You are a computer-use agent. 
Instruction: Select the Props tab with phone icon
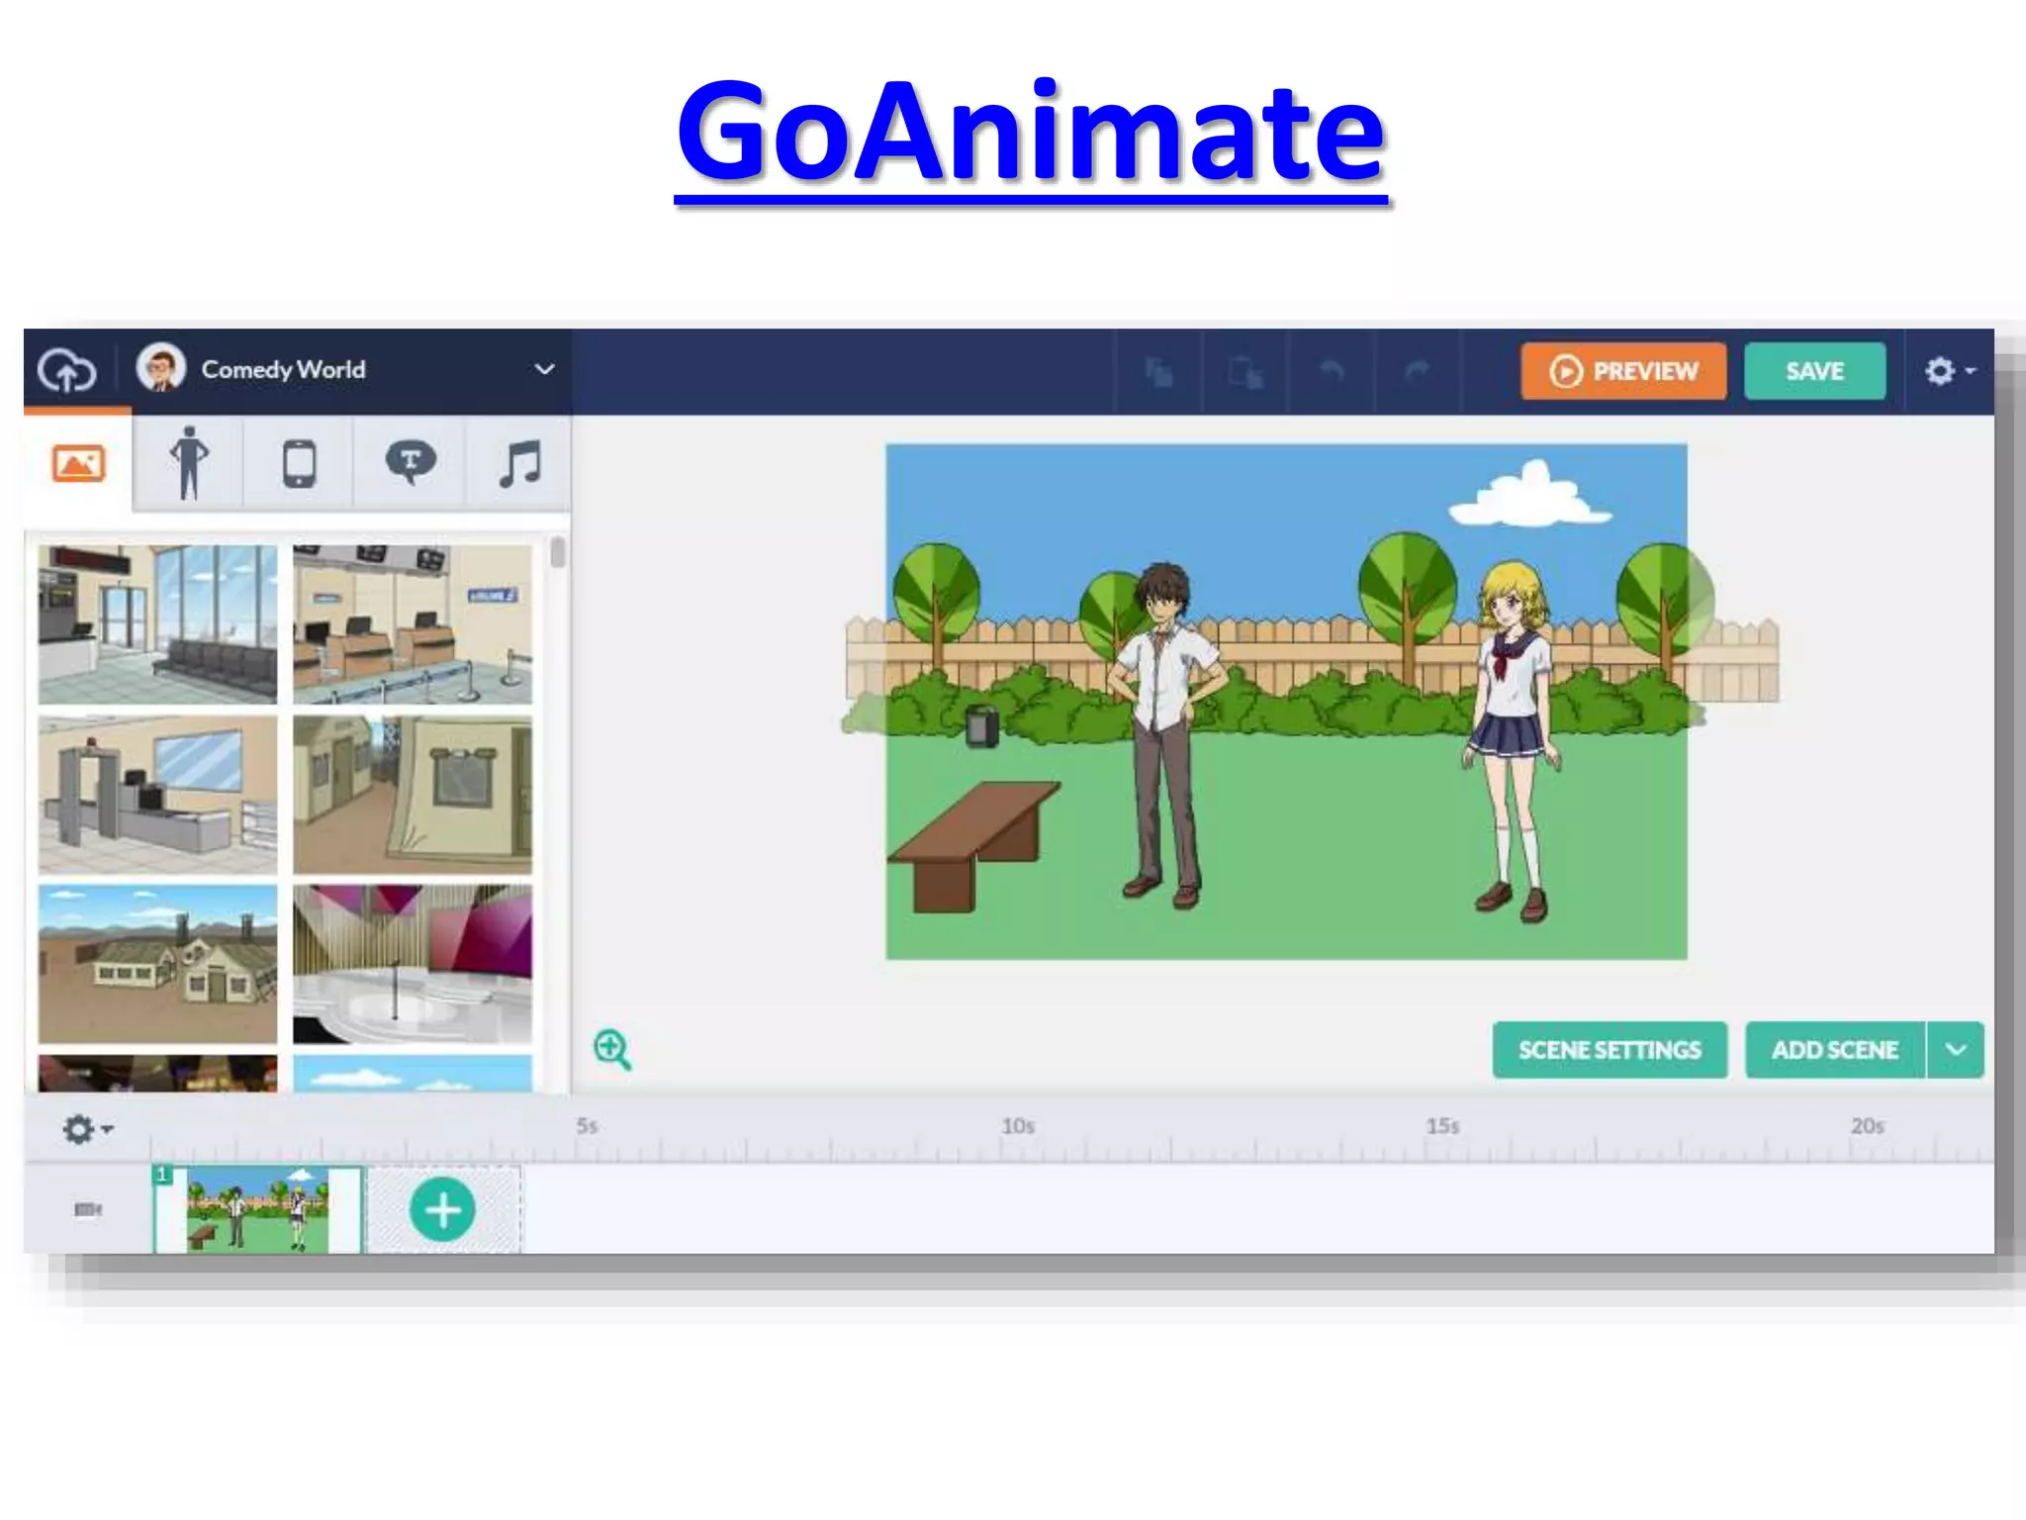tap(299, 463)
